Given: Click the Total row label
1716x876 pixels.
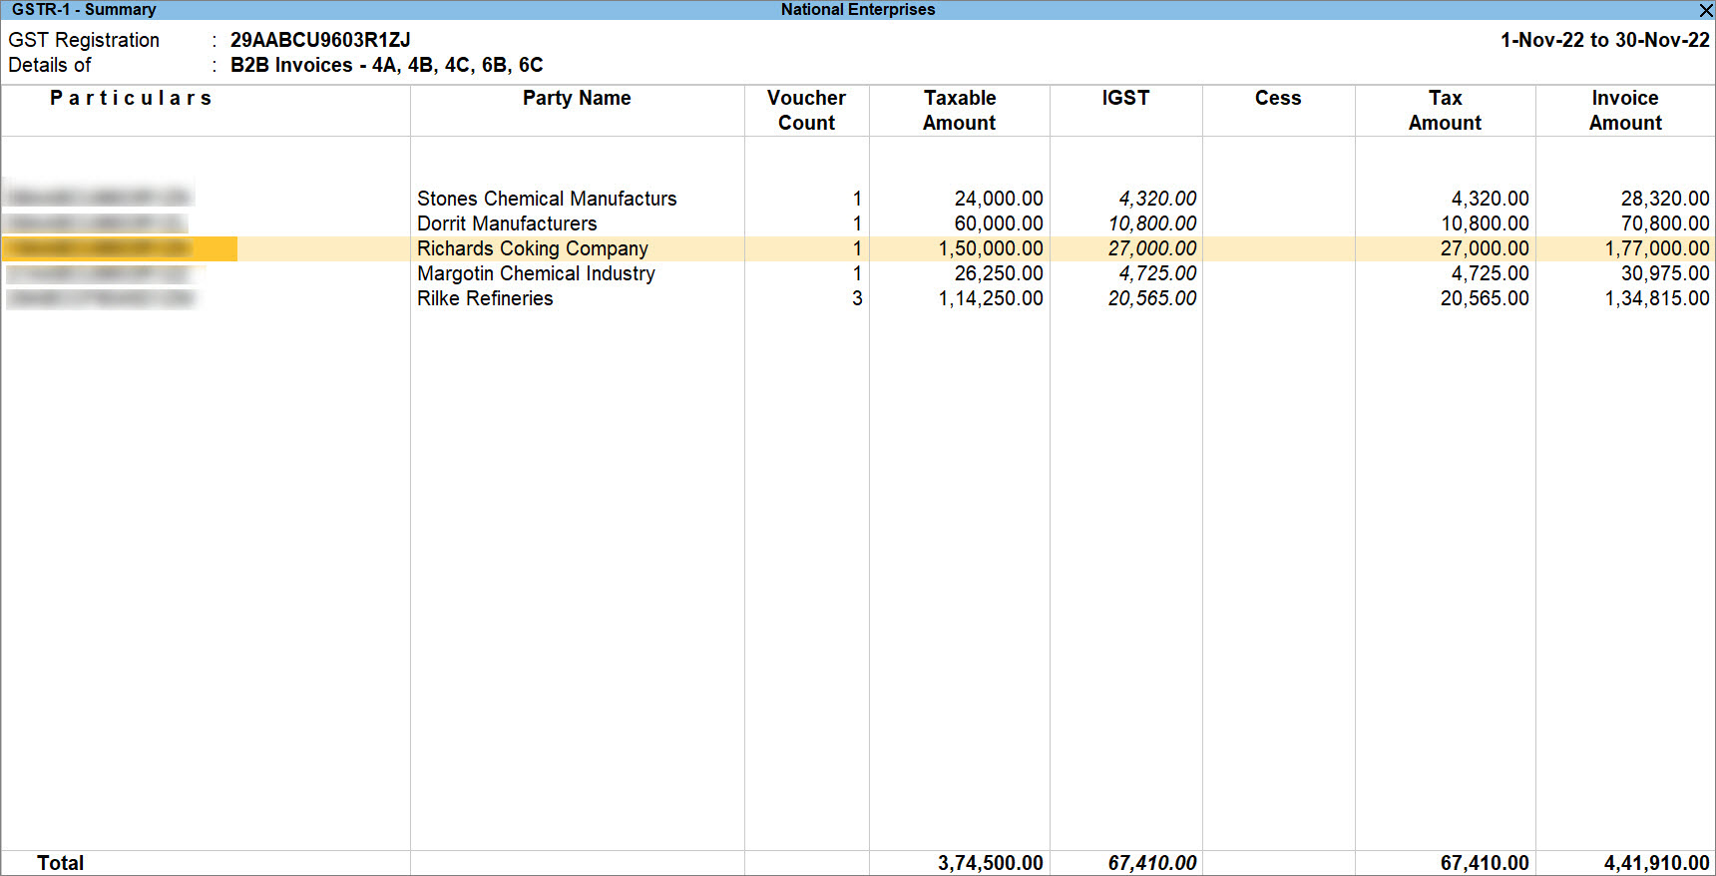Looking at the screenshot, I should [61, 863].
